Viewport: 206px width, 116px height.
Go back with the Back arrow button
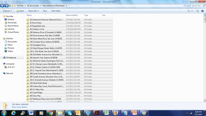(2, 6)
